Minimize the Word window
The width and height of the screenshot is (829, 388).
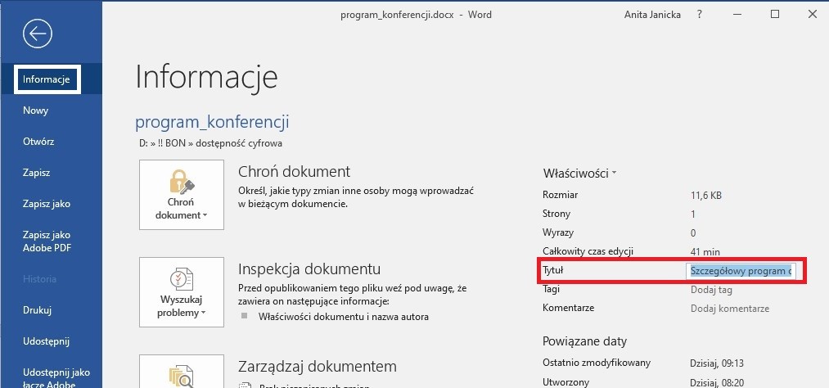point(737,15)
